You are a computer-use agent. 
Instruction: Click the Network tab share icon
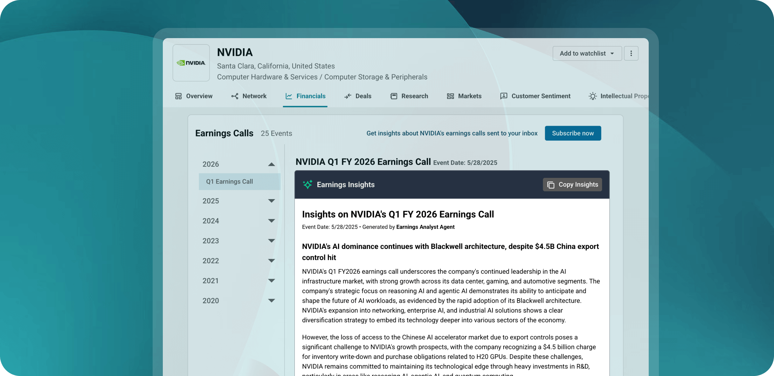pos(235,96)
